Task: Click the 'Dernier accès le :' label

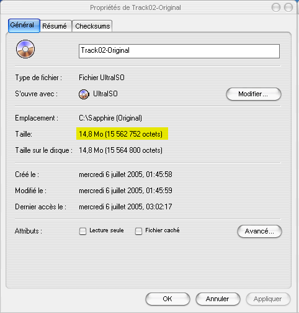Action: pyautogui.click(x=40, y=207)
